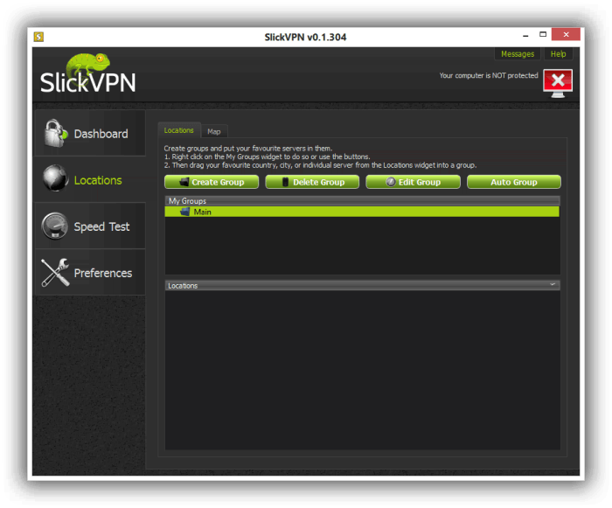Image resolution: width=612 pixels, height=508 pixels.
Task: Click the My Groups column header
Action: 362,201
